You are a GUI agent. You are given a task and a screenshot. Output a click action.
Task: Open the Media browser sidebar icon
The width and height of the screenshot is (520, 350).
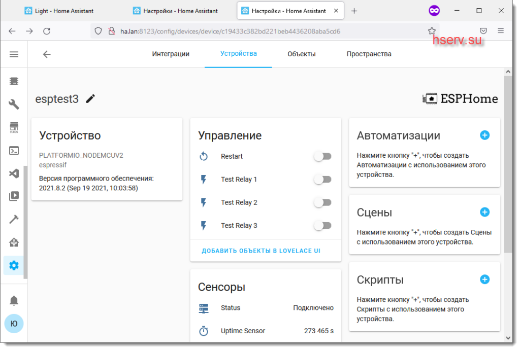click(14, 196)
